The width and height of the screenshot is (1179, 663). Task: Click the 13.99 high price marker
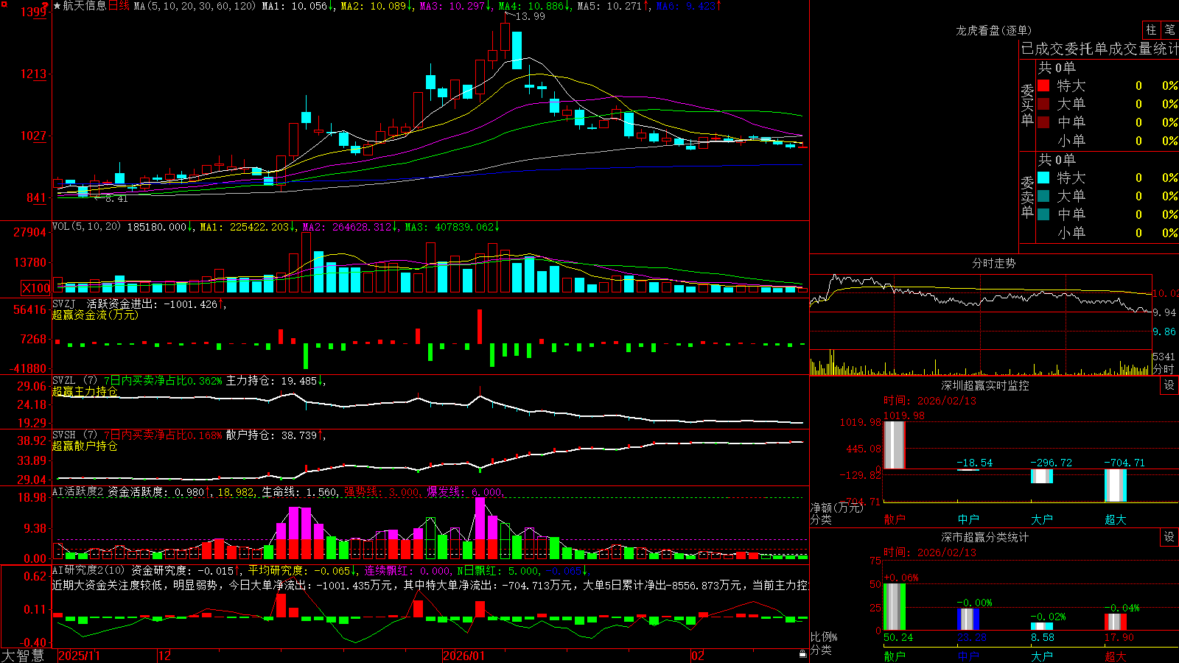pos(531,16)
